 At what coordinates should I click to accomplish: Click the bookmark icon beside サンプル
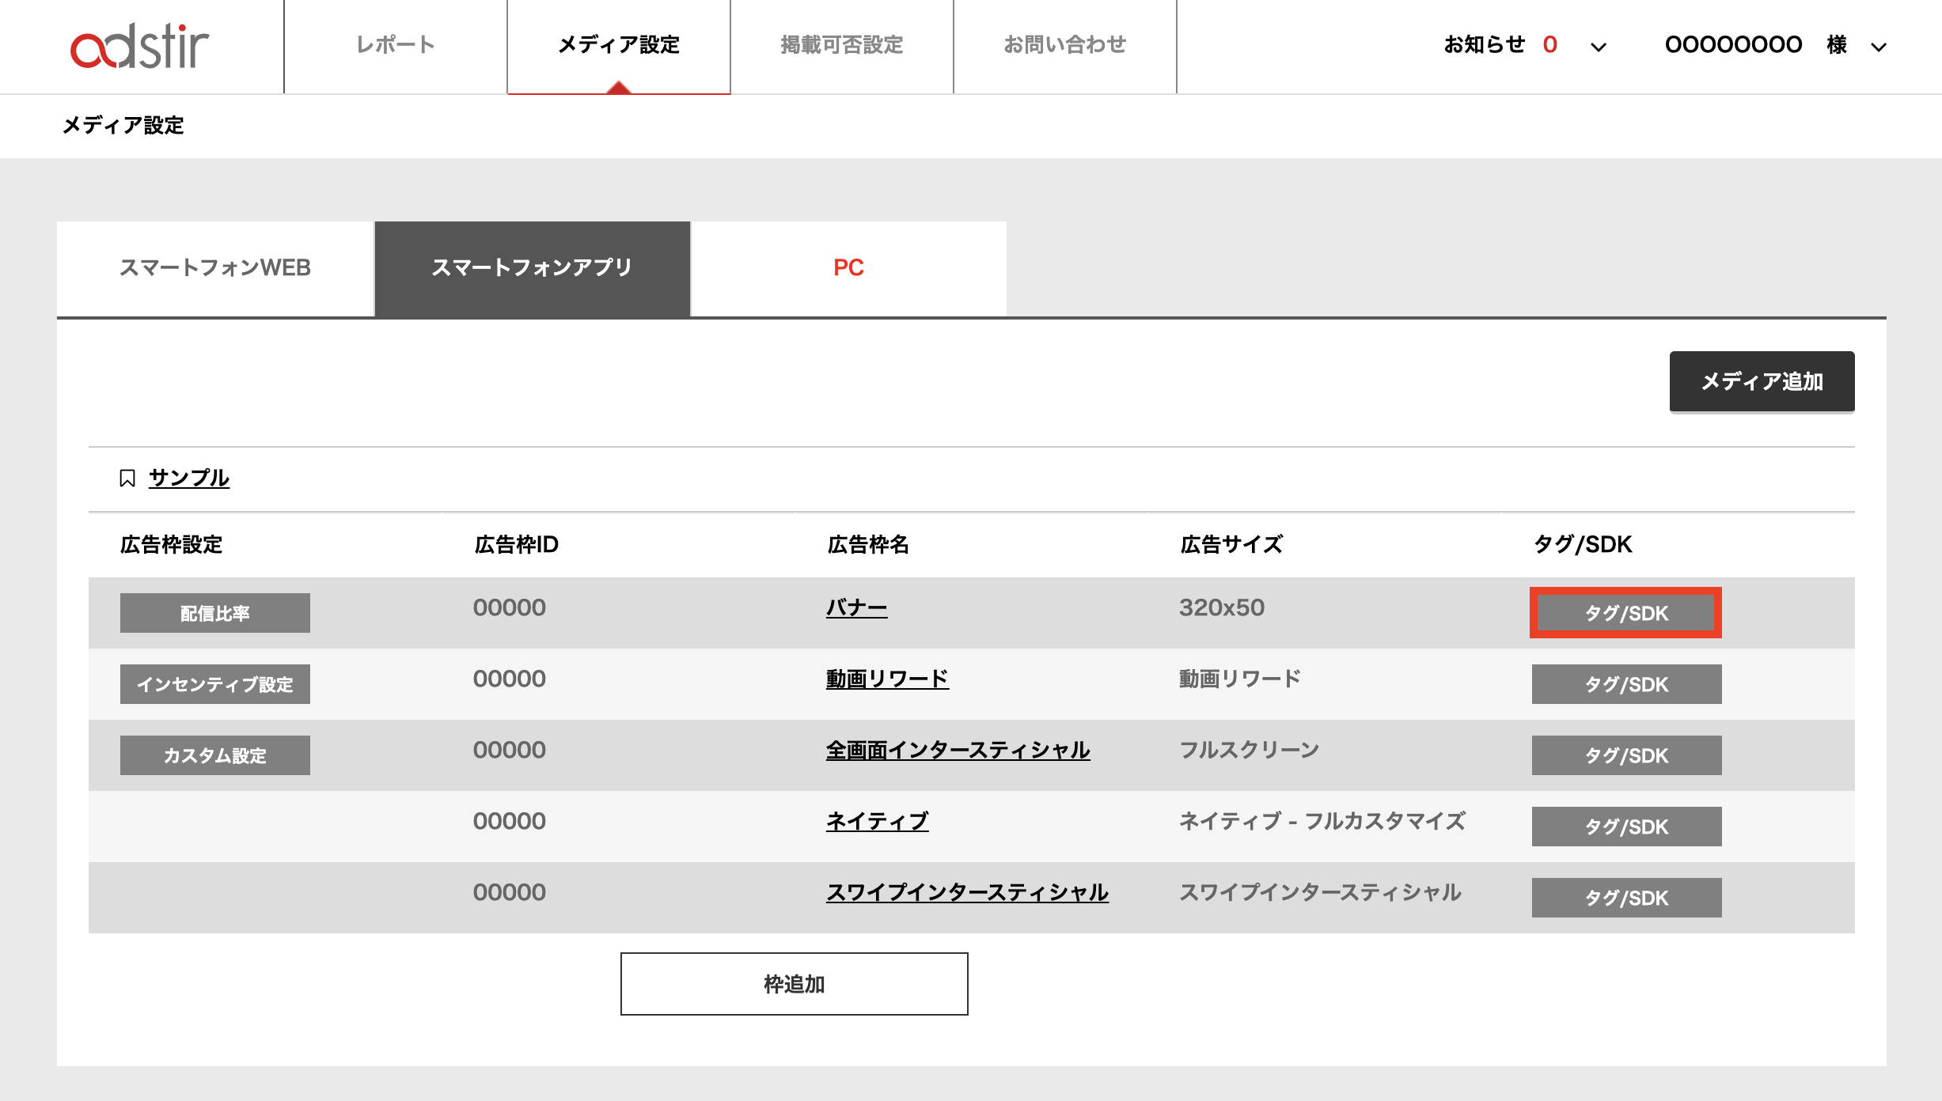click(127, 479)
